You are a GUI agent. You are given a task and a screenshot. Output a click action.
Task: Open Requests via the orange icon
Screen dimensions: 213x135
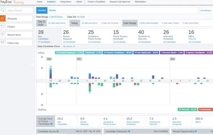click(x=3, y=18)
